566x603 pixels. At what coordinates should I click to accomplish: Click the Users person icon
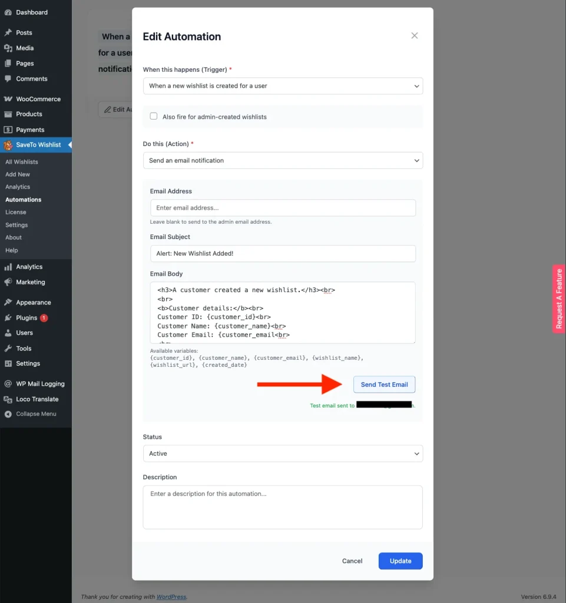point(8,333)
